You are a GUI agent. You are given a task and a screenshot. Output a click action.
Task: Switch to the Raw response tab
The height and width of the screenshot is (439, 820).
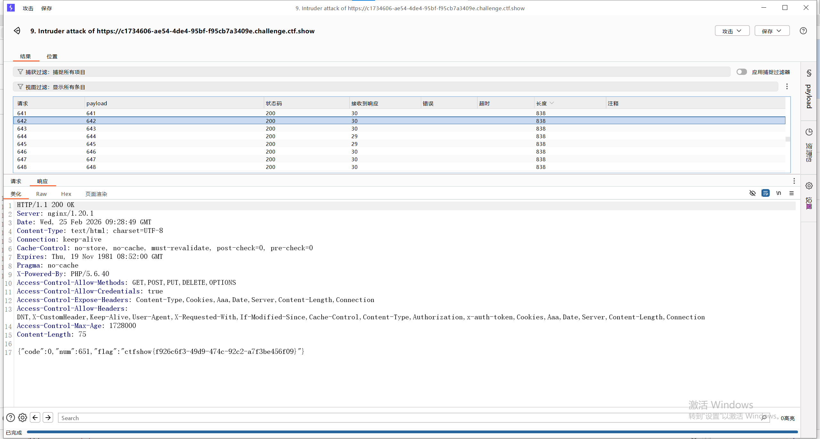click(x=41, y=194)
